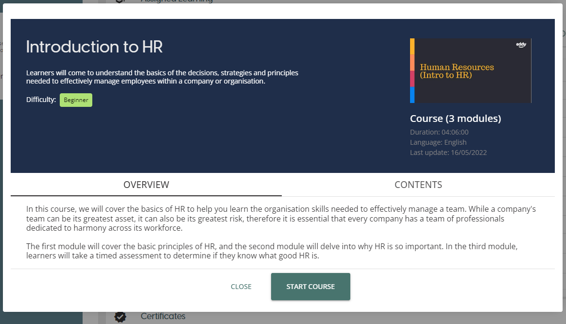Click the Difficulty label
Image resolution: width=566 pixels, height=324 pixels.
click(41, 100)
